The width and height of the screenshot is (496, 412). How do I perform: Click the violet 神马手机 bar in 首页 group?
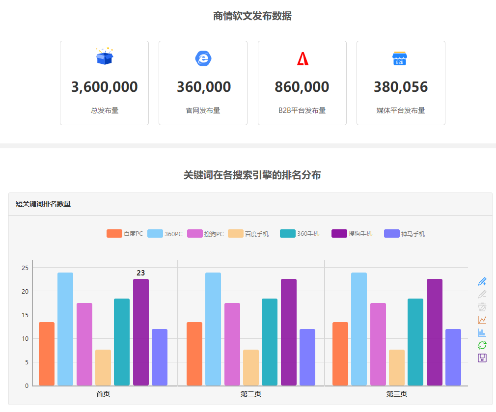pos(160,357)
